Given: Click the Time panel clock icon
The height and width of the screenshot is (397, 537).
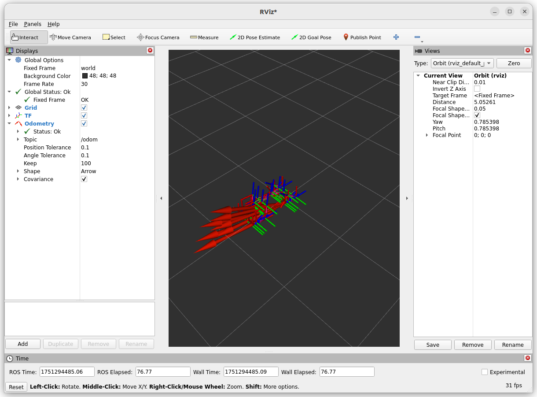Looking at the screenshot, I should [10, 358].
